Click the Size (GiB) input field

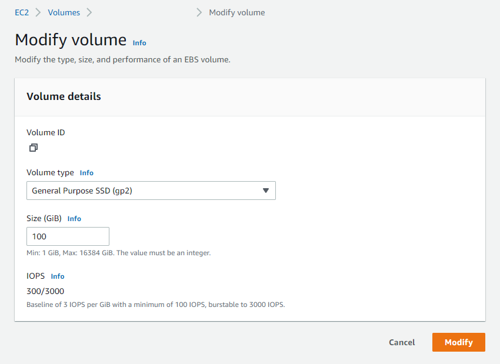(x=68, y=236)
